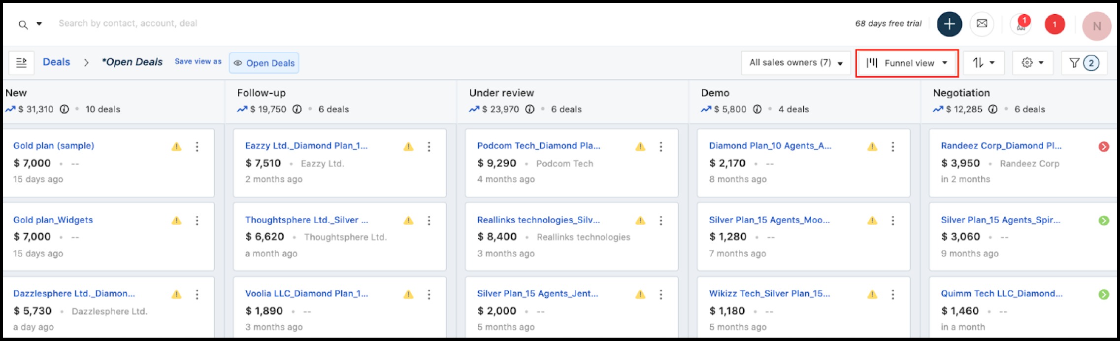Go to Deals breadcrumb link
Image resolution: width=1120 pixels, height=341 pixels.
point(56,62)
